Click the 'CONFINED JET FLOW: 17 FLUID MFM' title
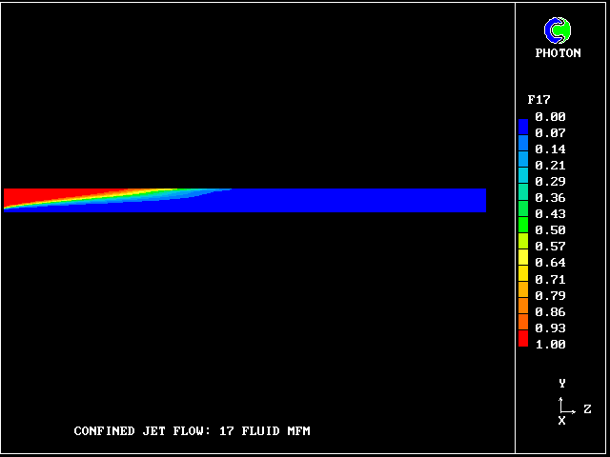The image size is (610, 457). 192,431
